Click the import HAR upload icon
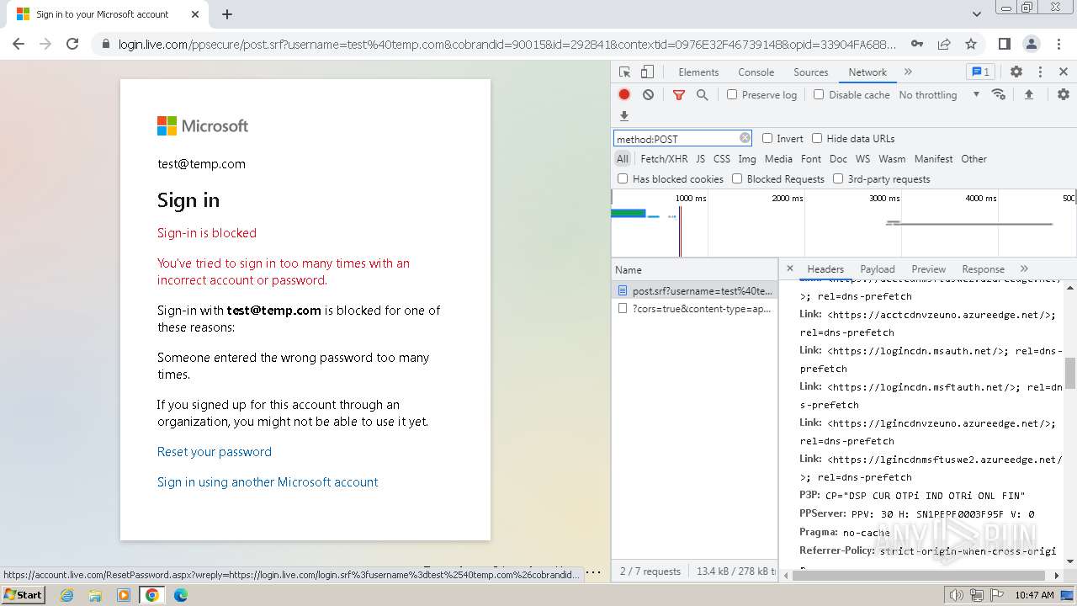This screenshot has height=606, width=1077. pyautogui.click(x=1028, y=95)
